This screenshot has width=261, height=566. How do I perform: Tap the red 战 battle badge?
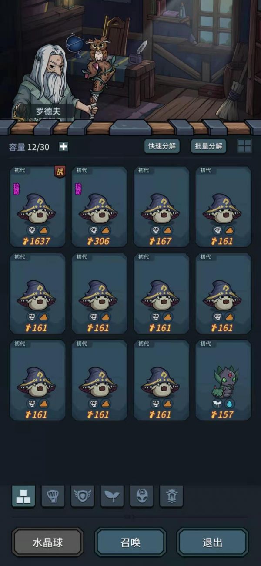[59, 172]
